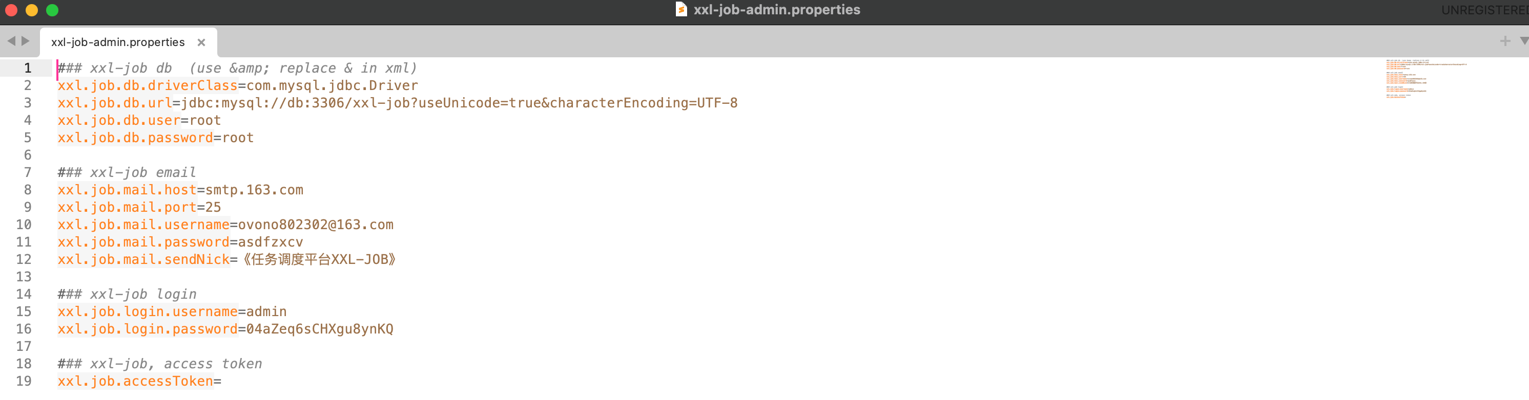Click the file icon in title bar
Screen dimensions: 1529x400
pyautogui.click(x=681, y=10)
